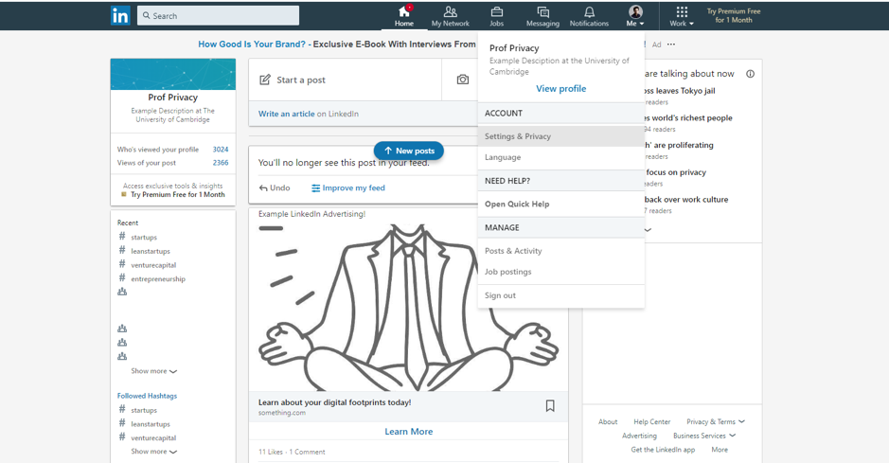
Task: Open Who's viewed your profile 3024
Action: tap(172, 150)
